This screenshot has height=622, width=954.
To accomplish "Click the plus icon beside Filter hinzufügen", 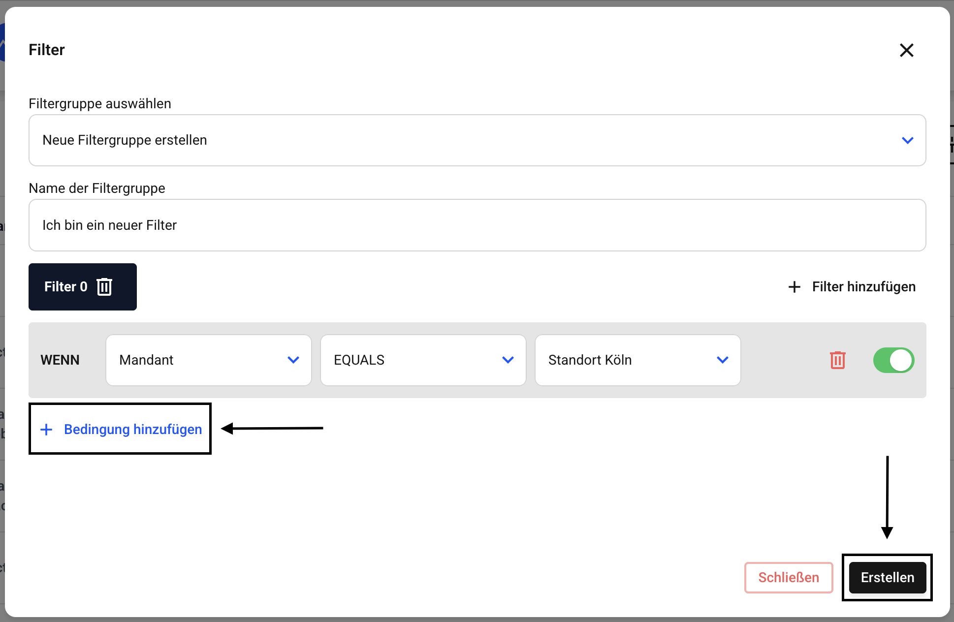I will (794, 287).
